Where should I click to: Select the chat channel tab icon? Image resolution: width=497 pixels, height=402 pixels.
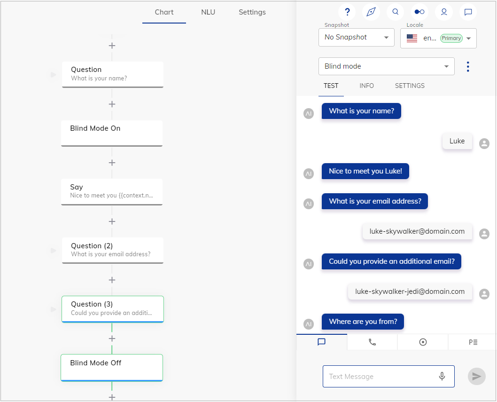(x=321, y=342)
